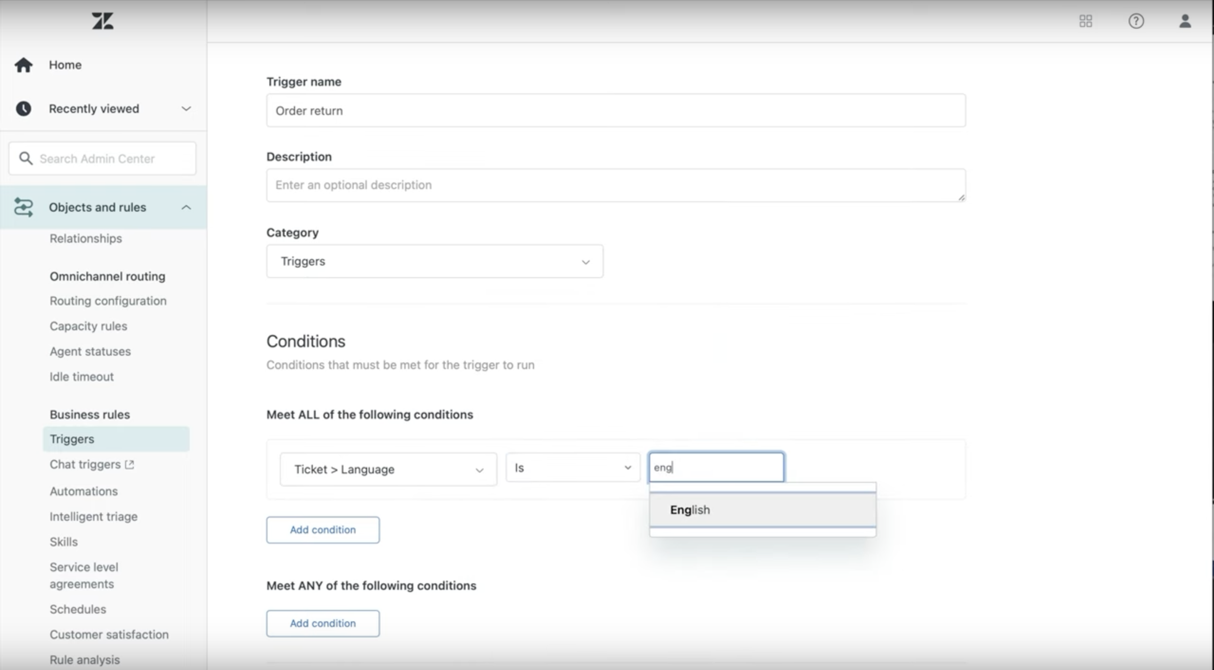Select English from the suggestion list
Screen dimensions: 1214x670
pyautogui.click(x=690, y=510)
